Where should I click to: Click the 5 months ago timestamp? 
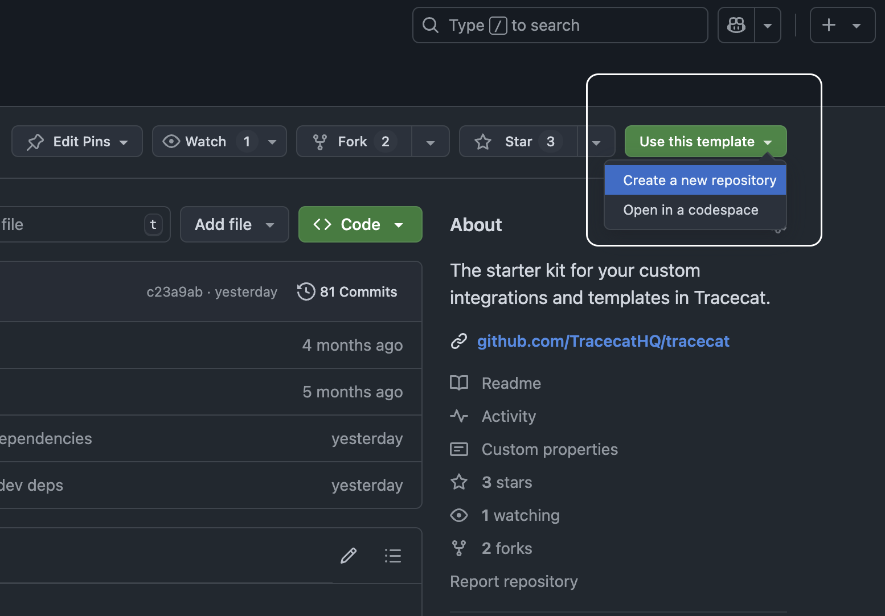pyautogui.click(x=353, y=392)
